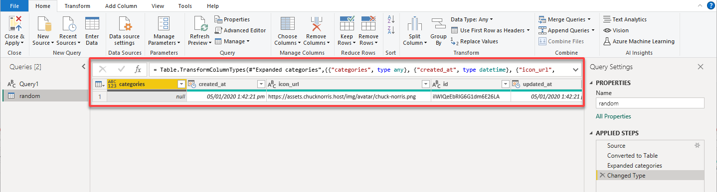This screenshot has width=717, height=192.
Task: Click Text Analytics
Action: click(625, 19)
